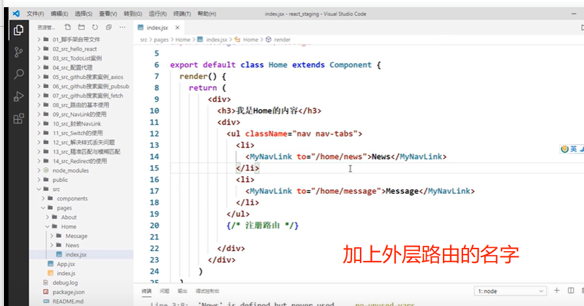The image size is (584, 306).
Task: Open the Explorer view in activity bar
Action: (x=18, y=30)
